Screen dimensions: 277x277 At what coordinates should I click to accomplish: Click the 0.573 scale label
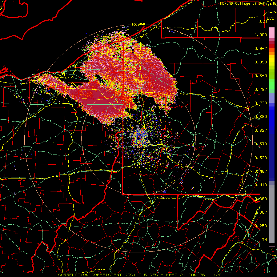coord(261,144)
